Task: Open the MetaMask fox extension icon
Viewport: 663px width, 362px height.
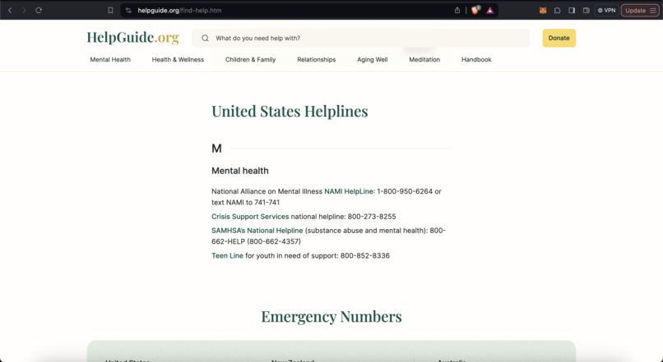Action: click(x=543, y=11)
